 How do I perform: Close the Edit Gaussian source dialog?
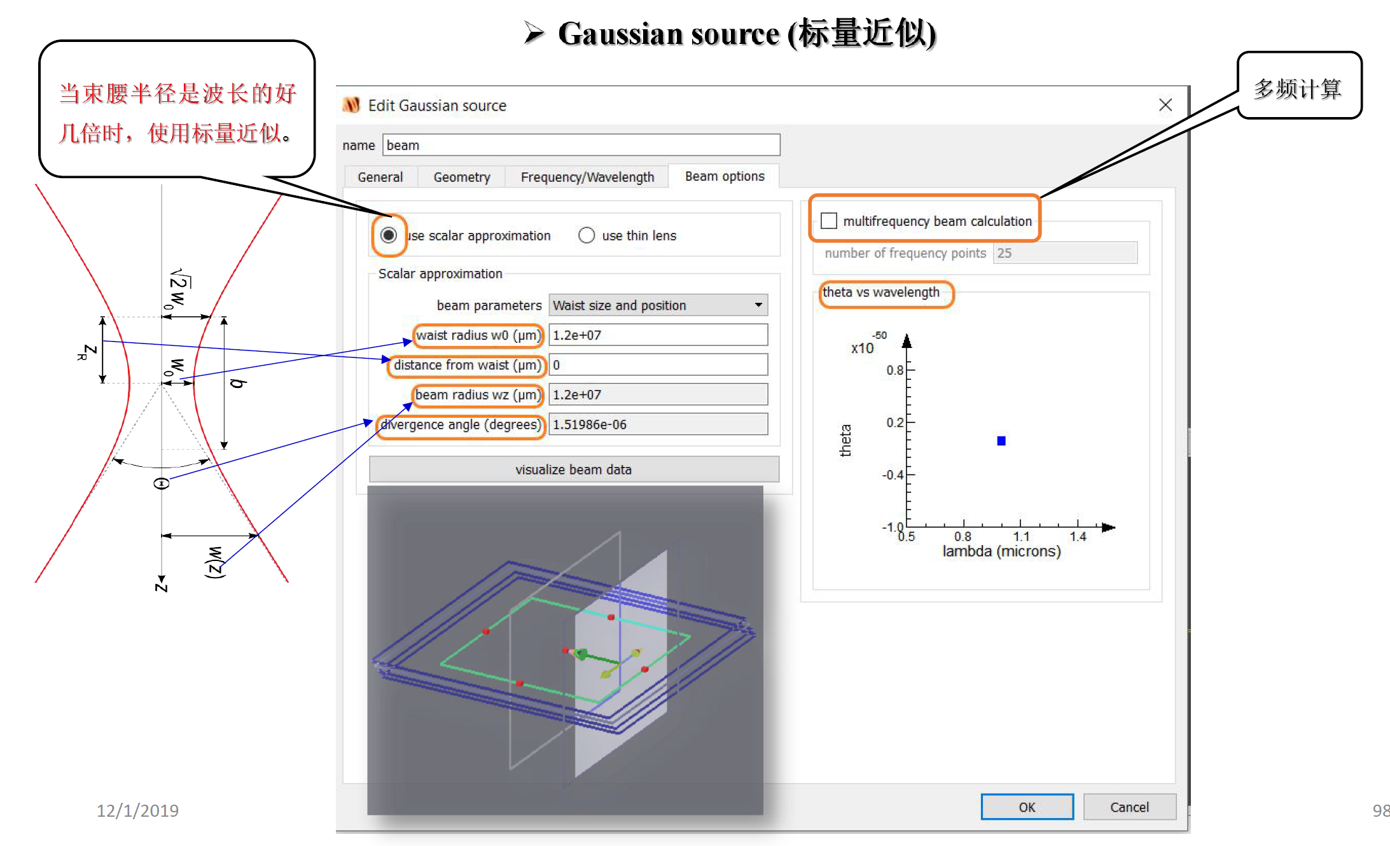[x=1165, y=105]
